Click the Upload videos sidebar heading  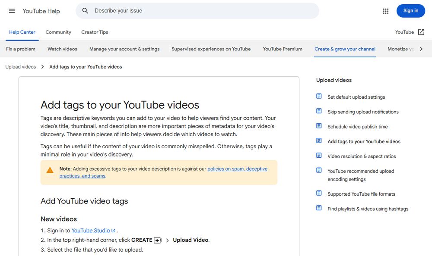pyautogui.click(x=334, y=80)
